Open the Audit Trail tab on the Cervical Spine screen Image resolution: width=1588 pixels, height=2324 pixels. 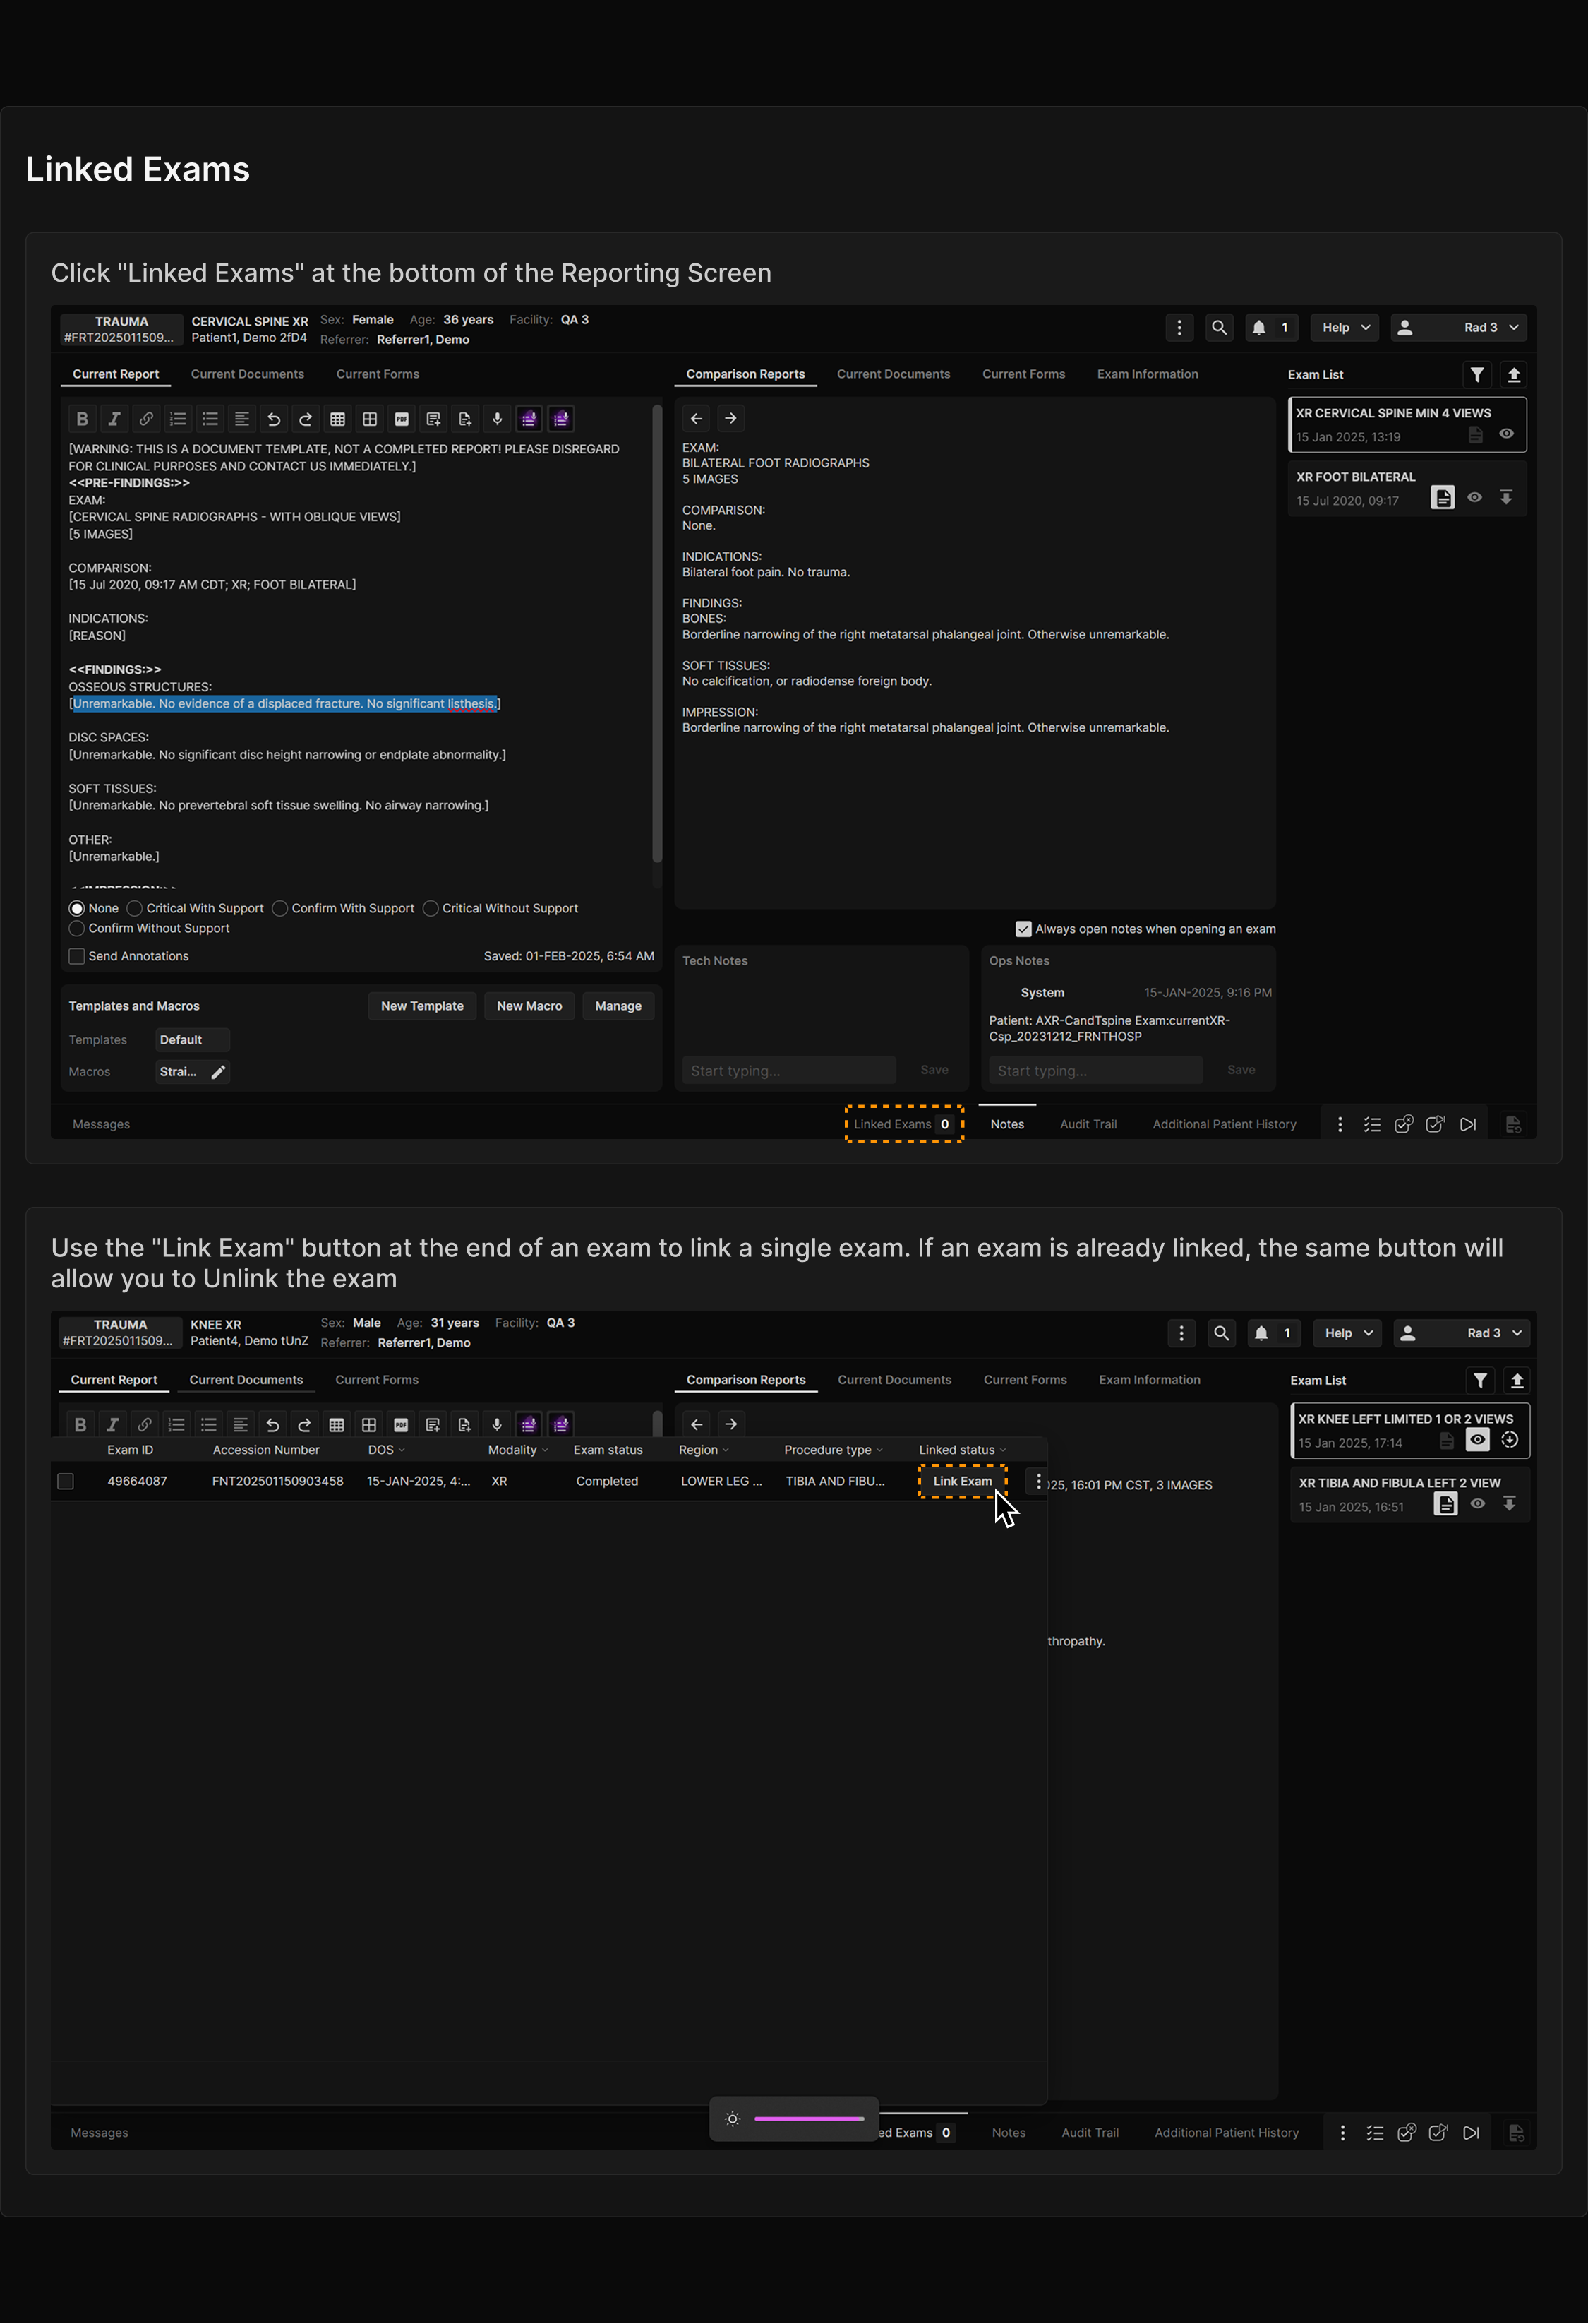point(1088,1125)
